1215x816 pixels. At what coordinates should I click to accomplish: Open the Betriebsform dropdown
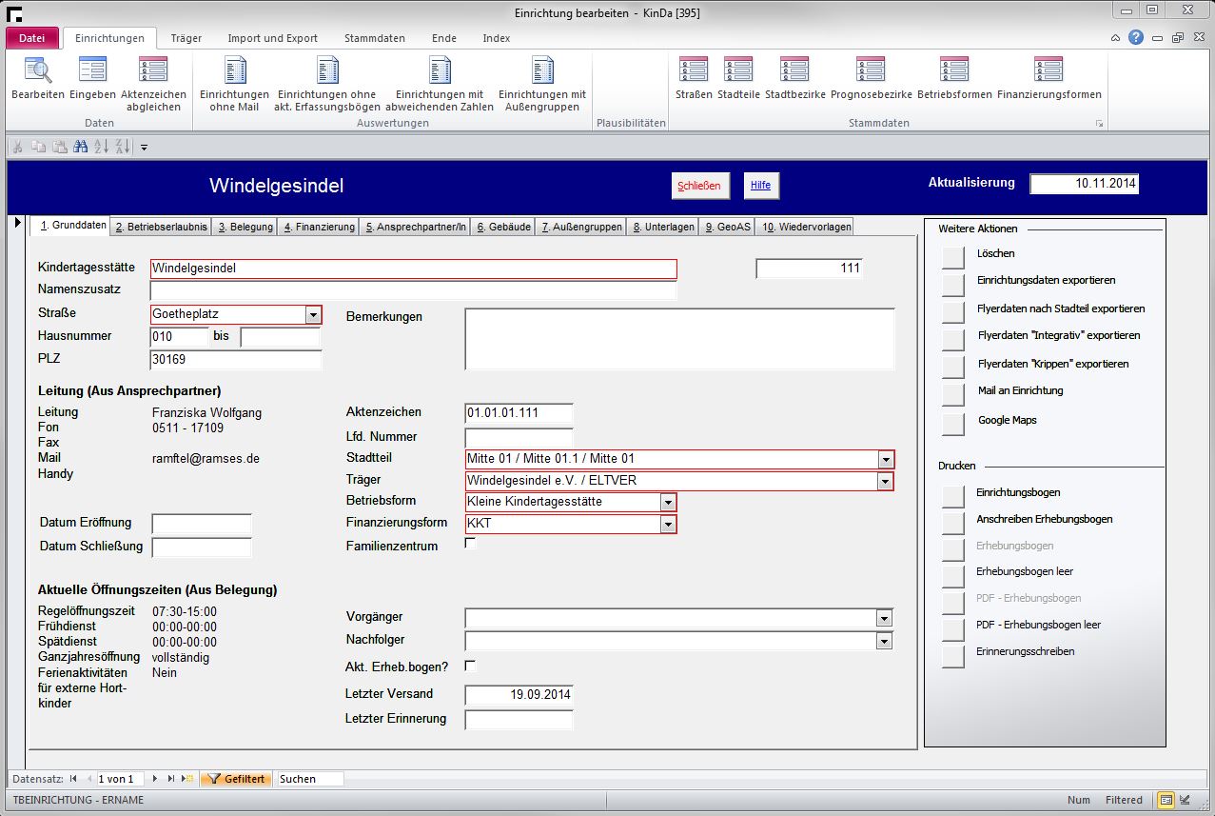(669, 502)
